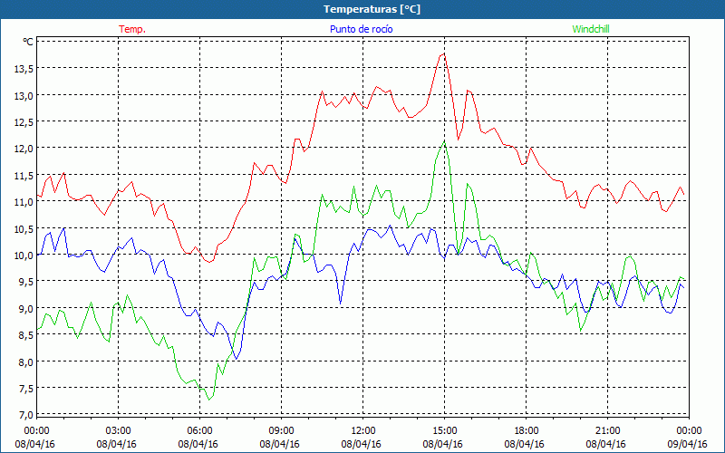
Task: Click the red temperature peak near 15:00
Action: click(444, 53)
